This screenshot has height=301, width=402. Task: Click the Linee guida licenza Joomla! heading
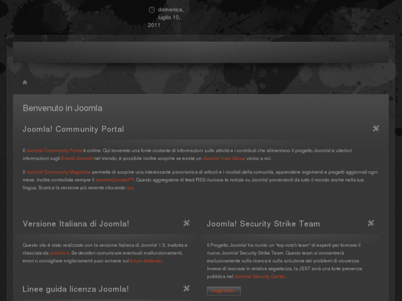[76, 289]
